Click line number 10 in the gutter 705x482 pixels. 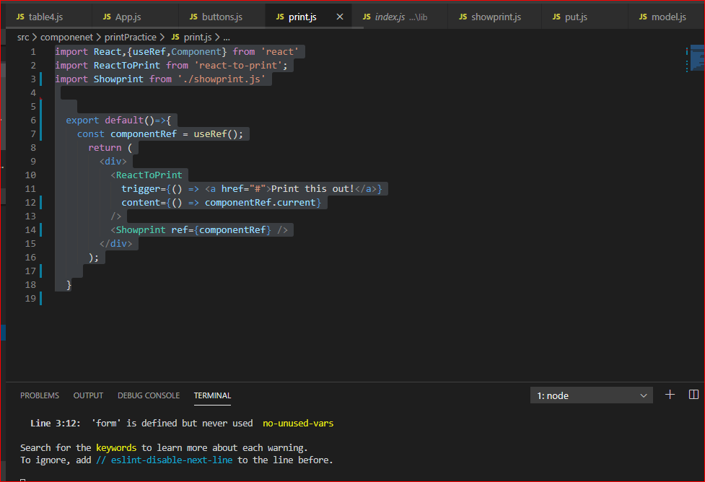30,175
